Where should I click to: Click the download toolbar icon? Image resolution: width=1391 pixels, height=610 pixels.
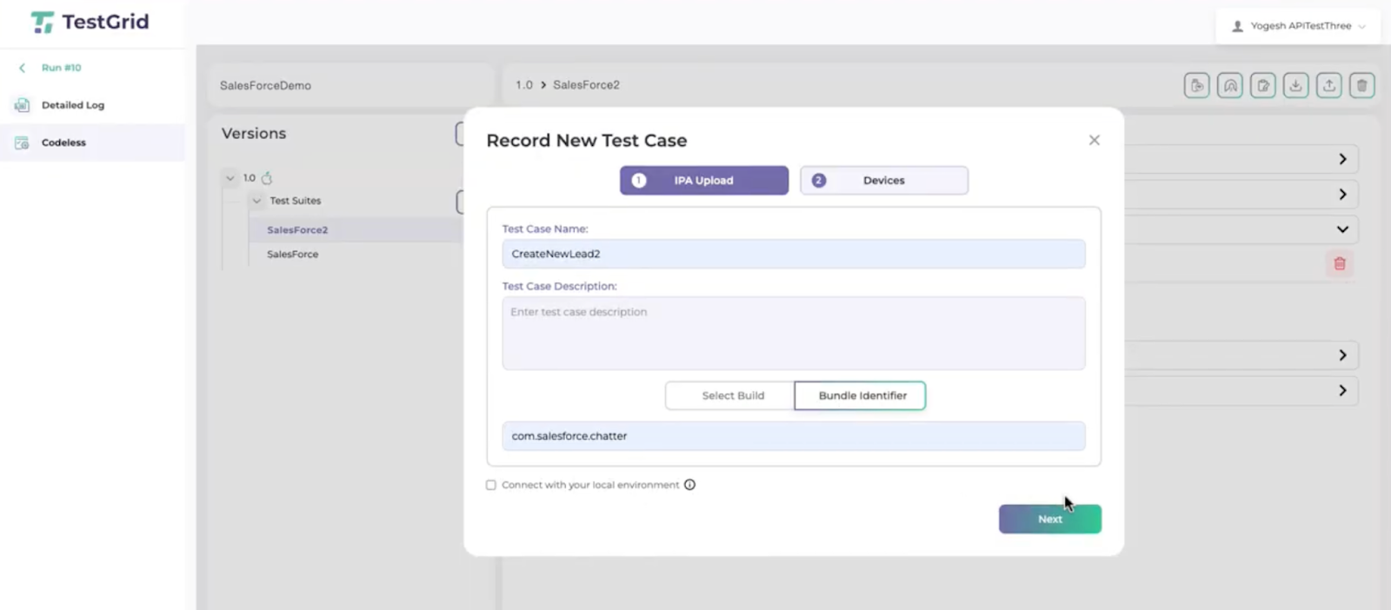tap(1295, 85)
